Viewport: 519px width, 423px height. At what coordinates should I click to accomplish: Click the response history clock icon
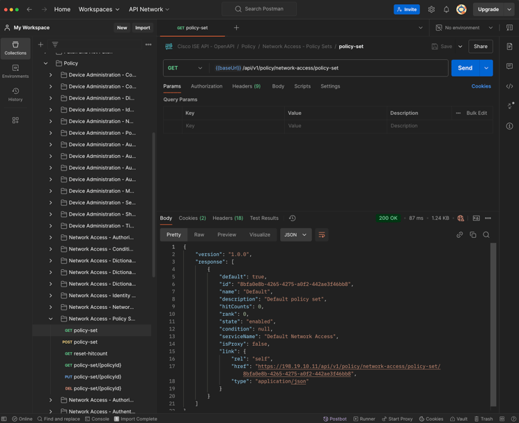point(293,218)
